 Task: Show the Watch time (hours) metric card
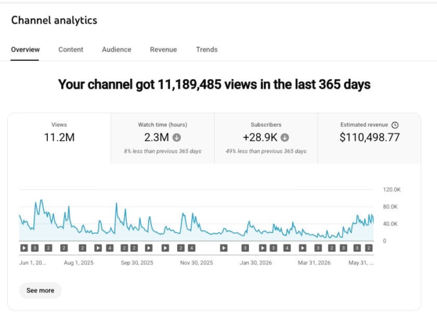click(x=163, y=138)
